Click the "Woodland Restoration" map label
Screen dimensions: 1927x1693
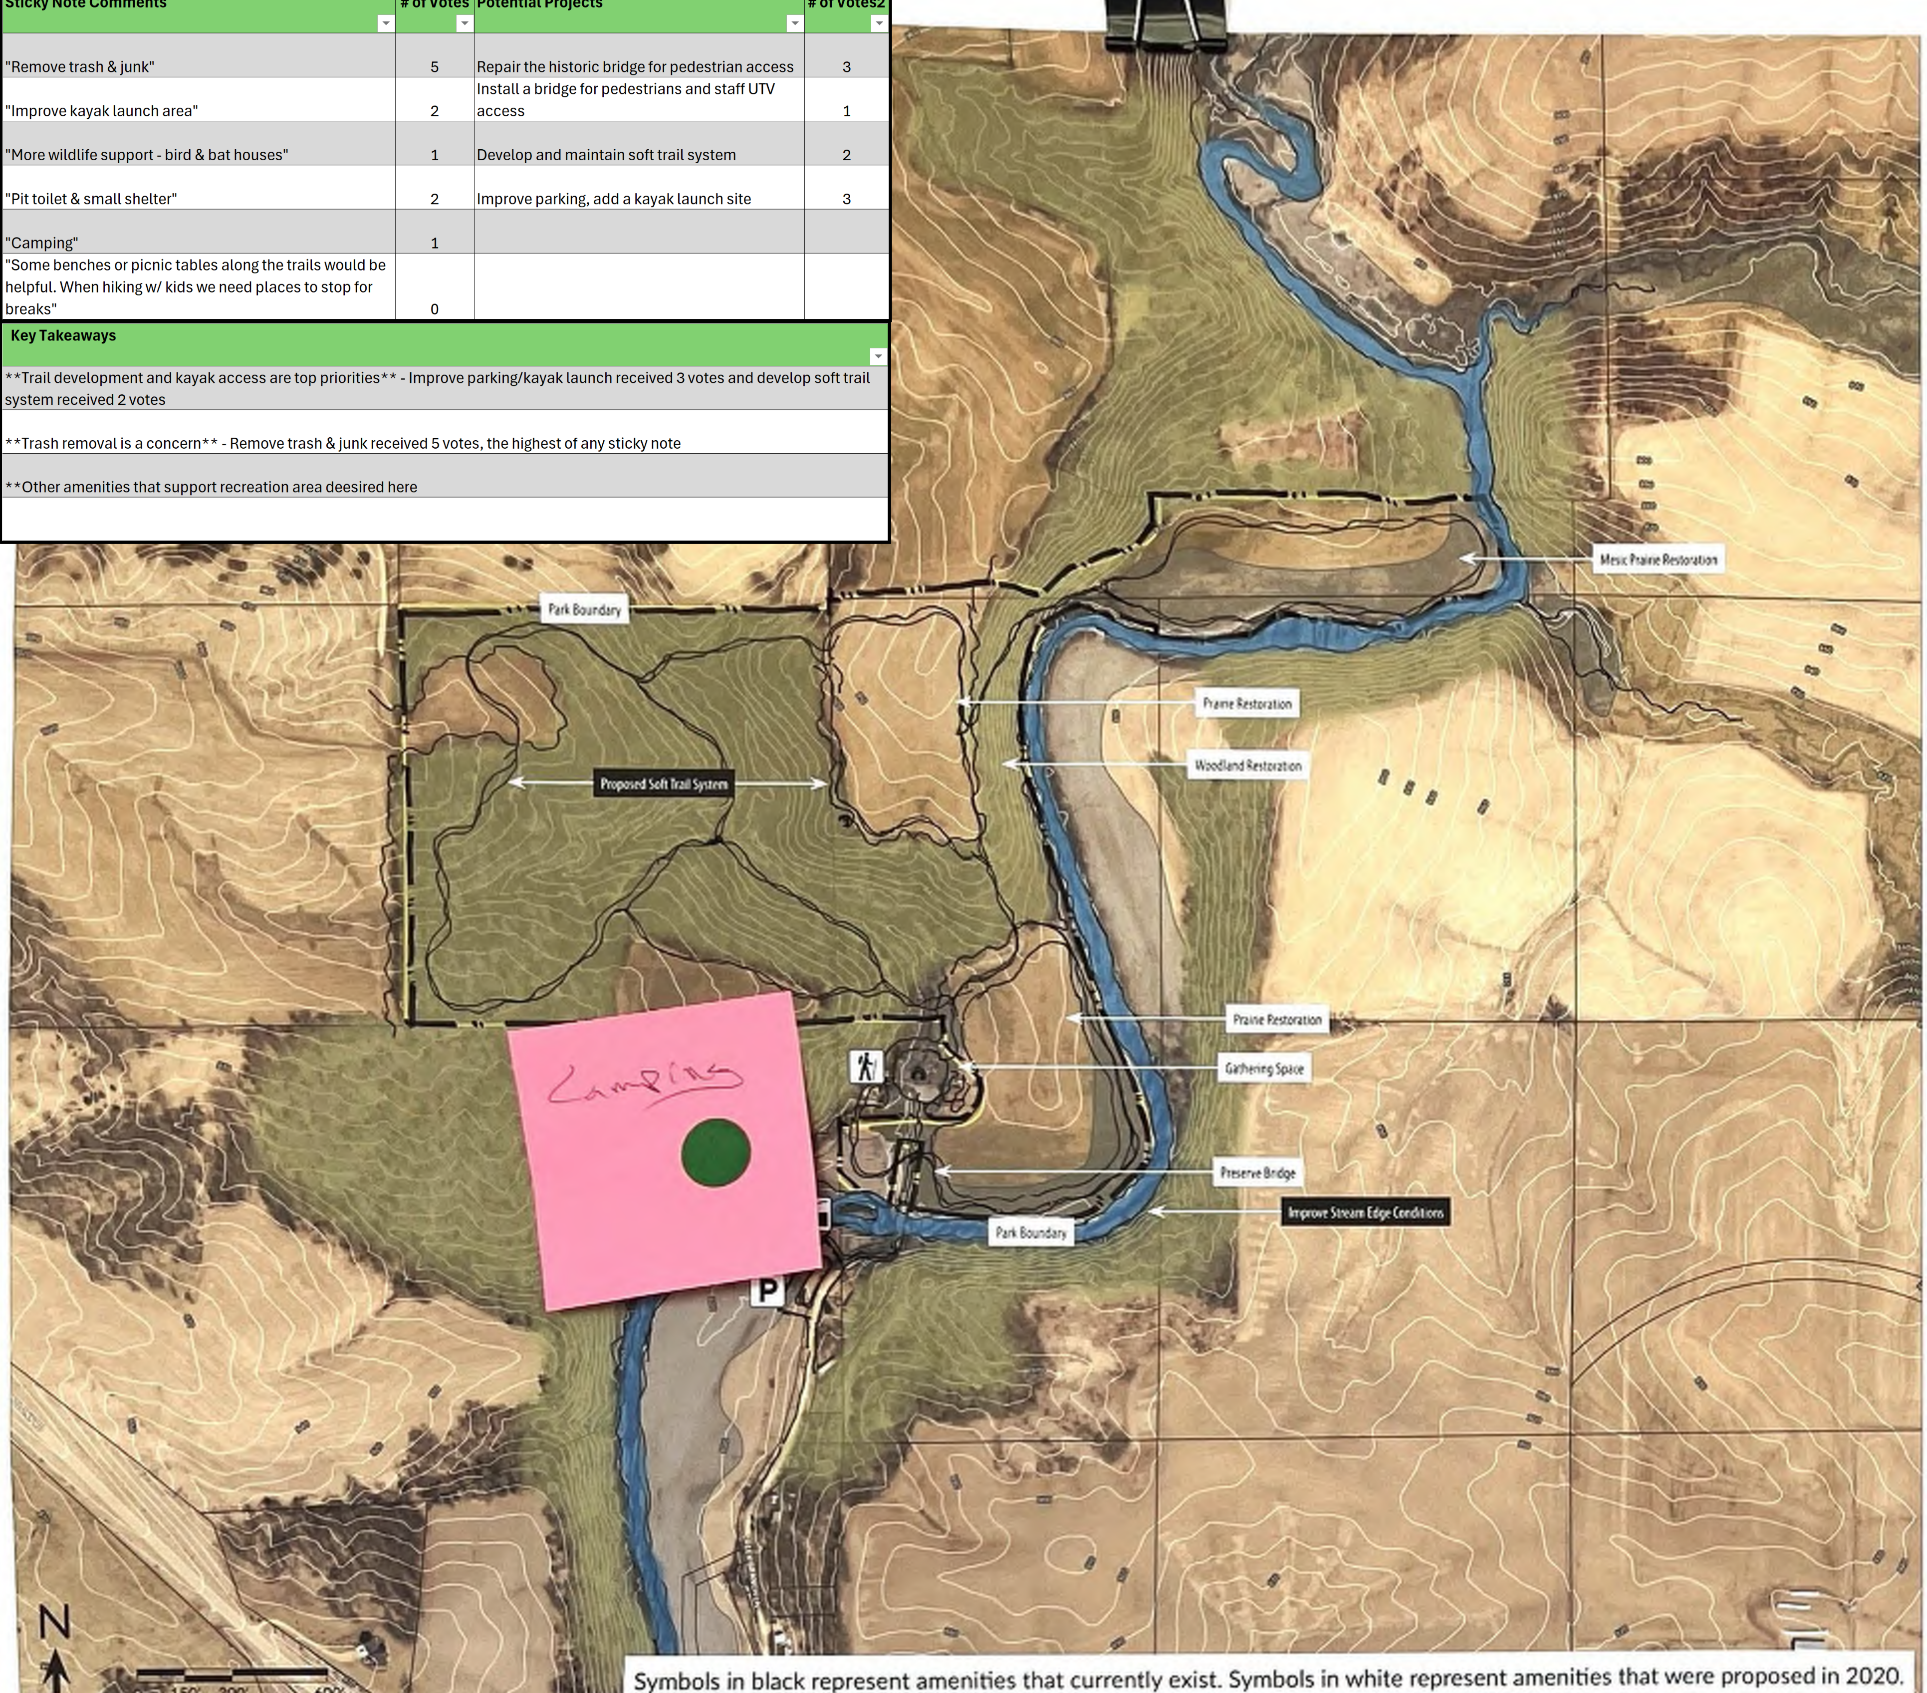(x=1248, y=766)
